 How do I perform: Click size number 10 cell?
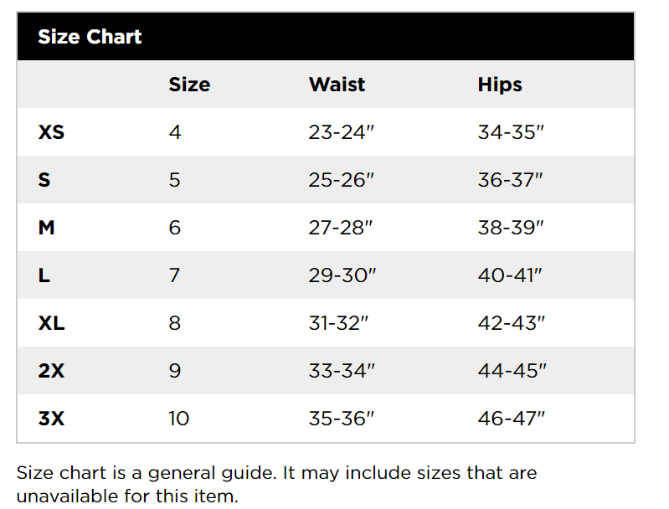pyautogui.click(x=179, y=419)
